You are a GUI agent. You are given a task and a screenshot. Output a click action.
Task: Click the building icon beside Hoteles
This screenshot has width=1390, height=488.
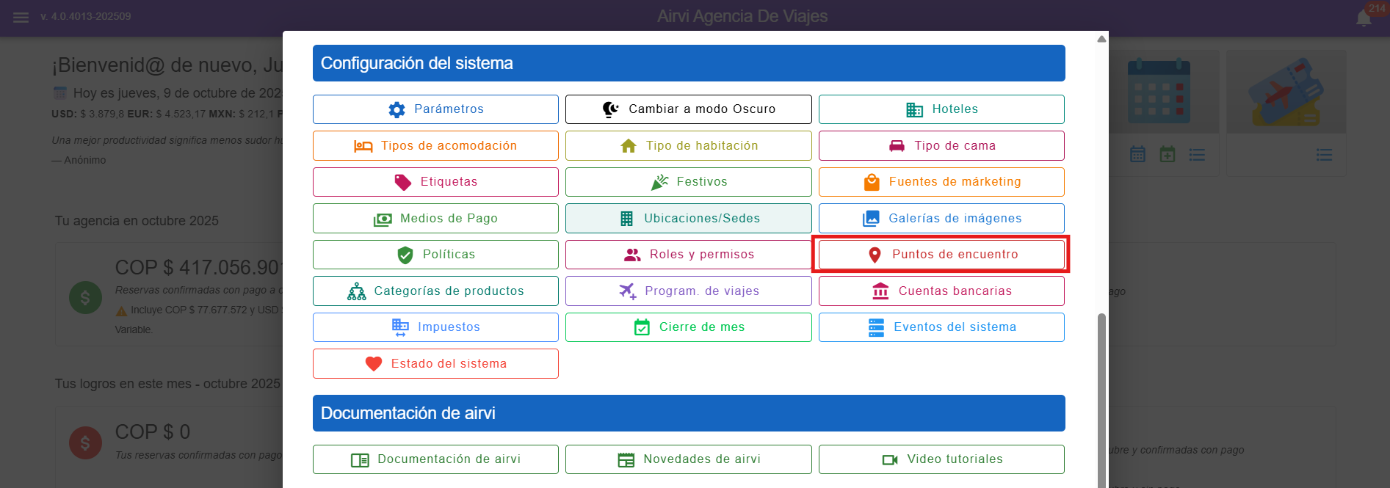pyautogui.click(x=914, y=109)
